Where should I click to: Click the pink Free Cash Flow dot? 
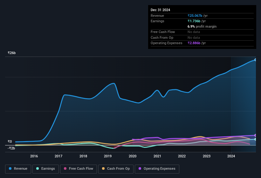65,168
